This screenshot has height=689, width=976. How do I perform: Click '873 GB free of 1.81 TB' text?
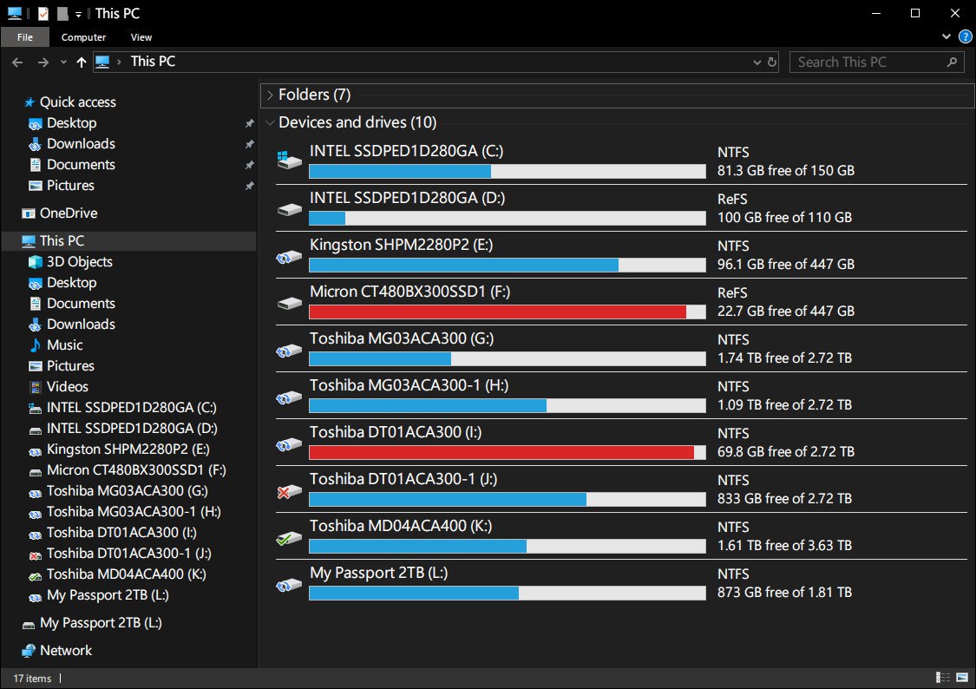[784, 593]
